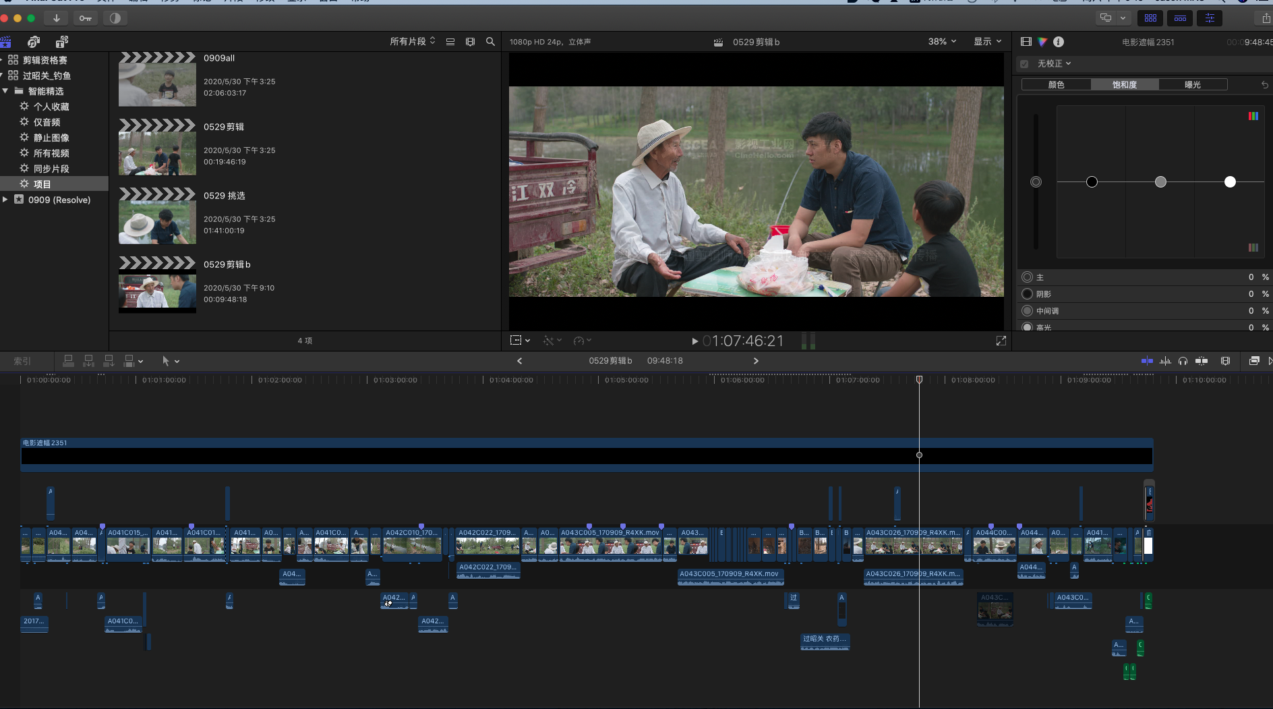Viewport: 1273px width, 709px height.
Task: Open the color inspector icon
Action: point(1042,42)
